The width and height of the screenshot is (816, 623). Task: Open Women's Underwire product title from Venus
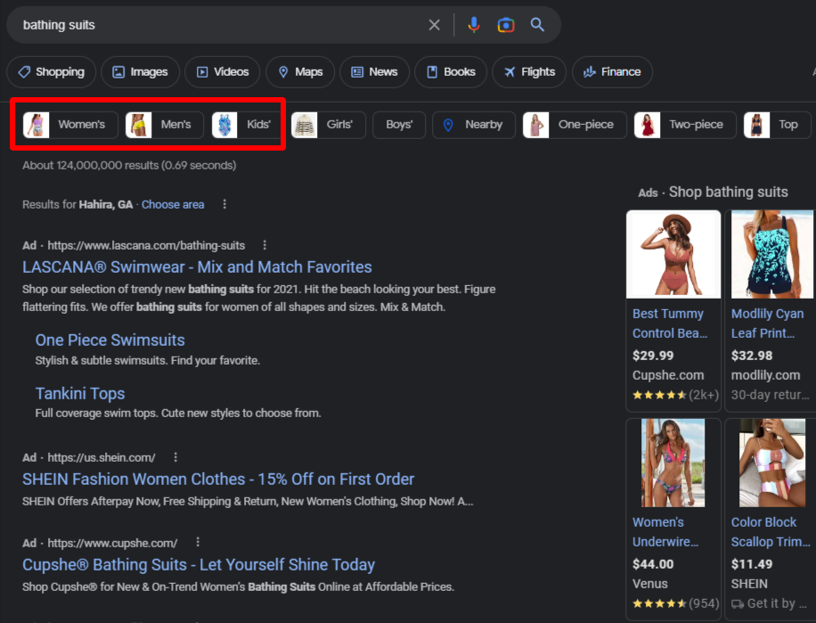(x=665, y=532)
